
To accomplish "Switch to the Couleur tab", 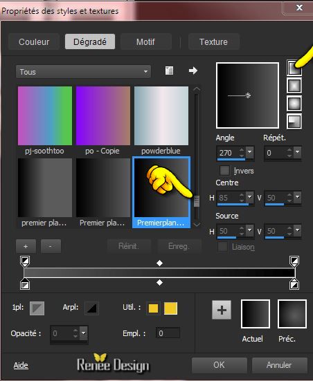I will [34, 41].
